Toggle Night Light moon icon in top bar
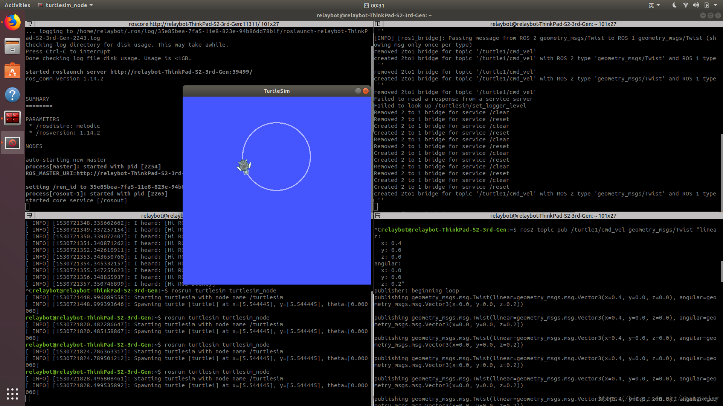The image size is (723, 406). tap(674, 5)
